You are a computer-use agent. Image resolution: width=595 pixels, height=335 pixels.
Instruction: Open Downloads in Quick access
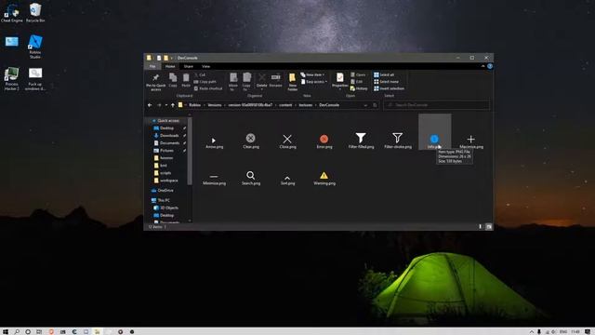[x=169, y=135]
